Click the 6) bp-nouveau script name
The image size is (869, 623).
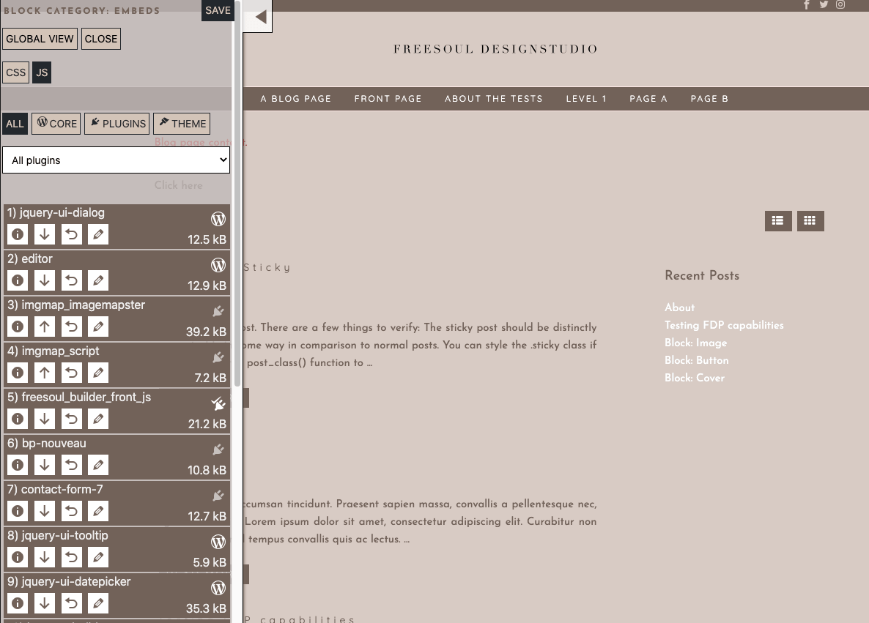click(x=47, y=443)
